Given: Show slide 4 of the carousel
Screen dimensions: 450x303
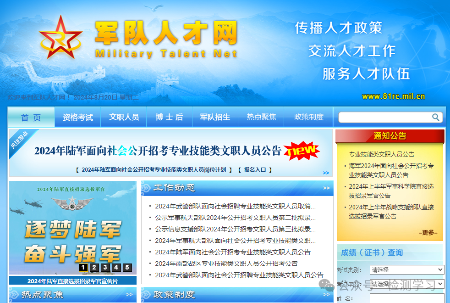Looking at the screenshot, I should click(116, 267).
